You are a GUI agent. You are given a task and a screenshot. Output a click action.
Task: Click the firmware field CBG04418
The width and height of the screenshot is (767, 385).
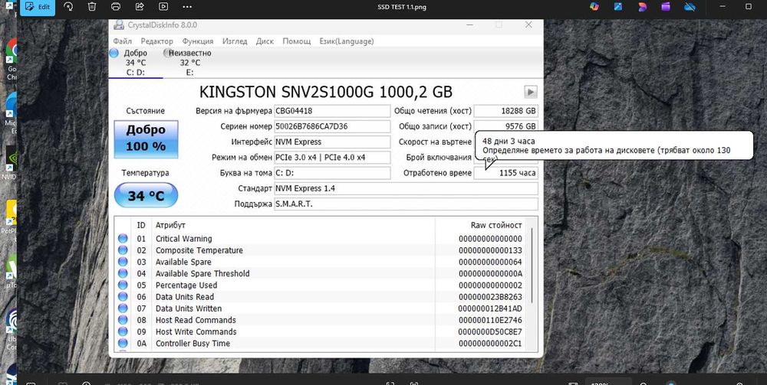tap(332, 111)
